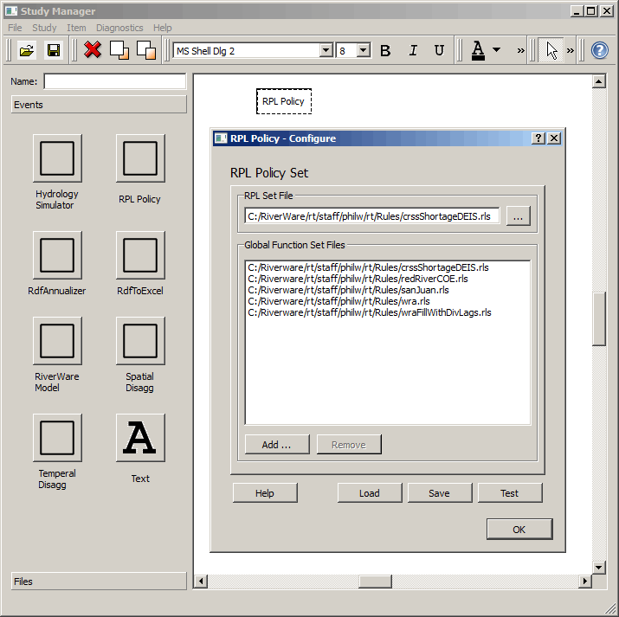Click the bring-to-front overlapping squares icon
Screen dimensions: 619x617
[x=119, y=50]
